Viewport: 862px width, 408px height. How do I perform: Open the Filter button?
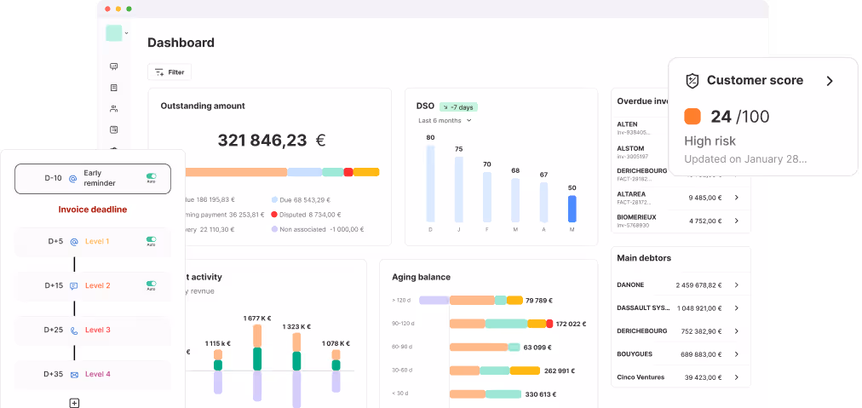[170, 72]
